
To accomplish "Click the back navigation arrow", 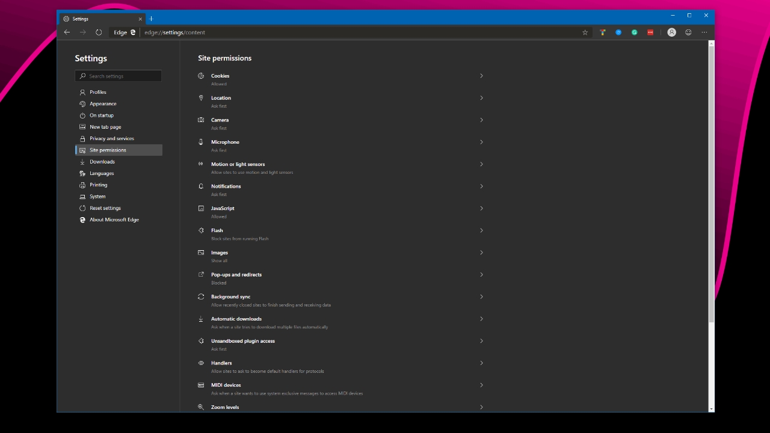I will 67,32.
